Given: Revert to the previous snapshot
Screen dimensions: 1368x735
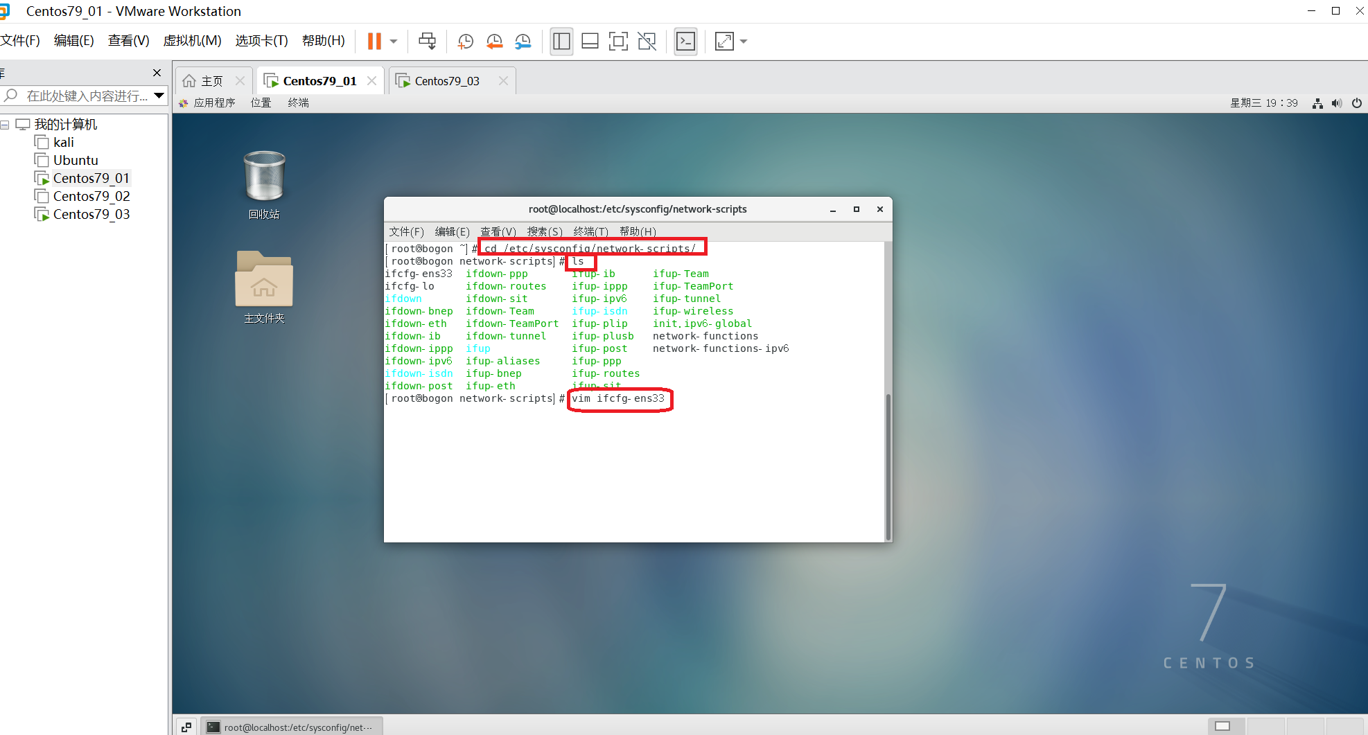Looking at the screenshot, I should [x=494, y=42].
